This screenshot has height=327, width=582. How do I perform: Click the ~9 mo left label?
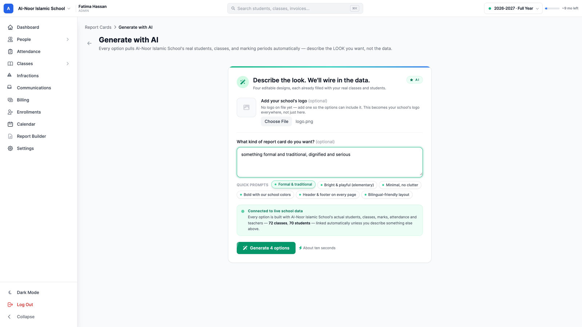click(x=570, y=8)
